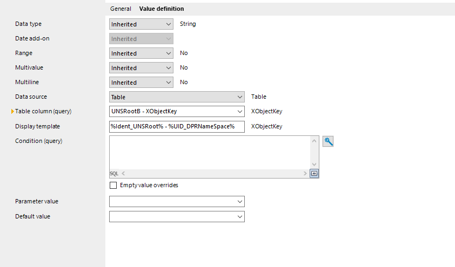This screenshot has width=455, height=267.
Task: Enable Empty value overrides checkbox
Action: pyautogui.click(x=113, y=186)
